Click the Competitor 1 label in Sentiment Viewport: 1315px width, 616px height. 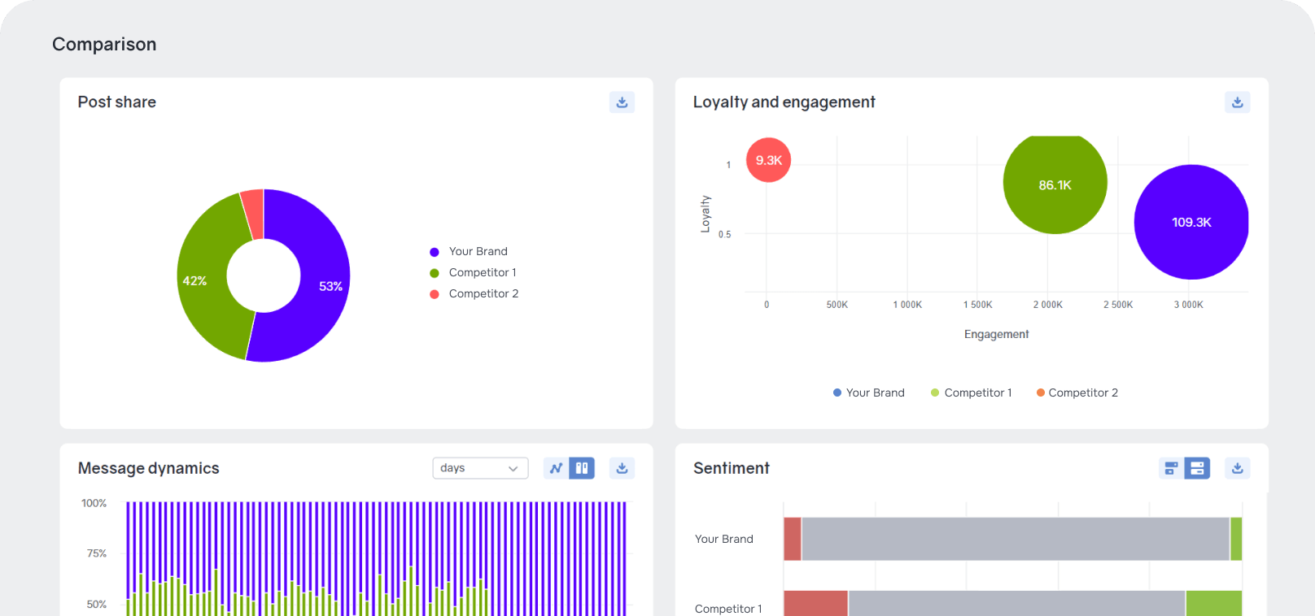point(728,609)
